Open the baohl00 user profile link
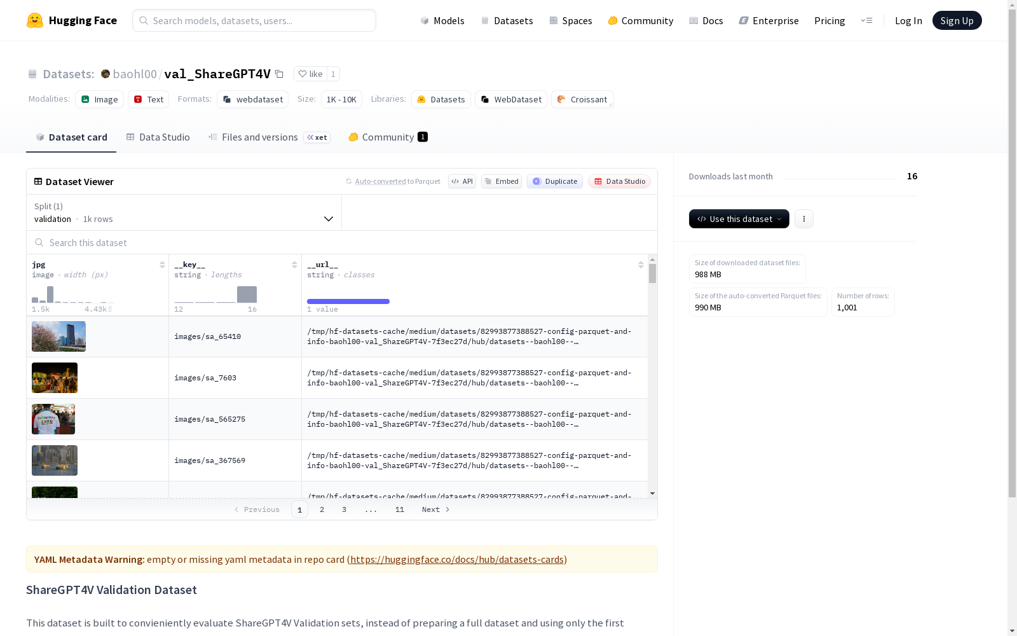This screenshot has height=636, width=1017. point(135,74)
